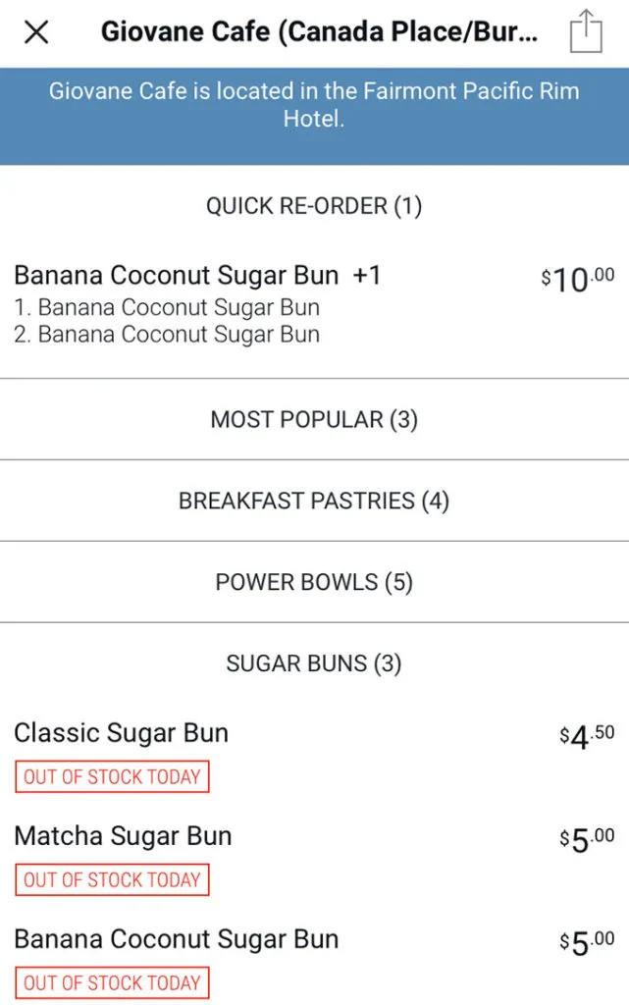Tap Out of Stock badge under Matcha Sugar Bun
The image size is (629, 1005).
(x=112, y=880)
